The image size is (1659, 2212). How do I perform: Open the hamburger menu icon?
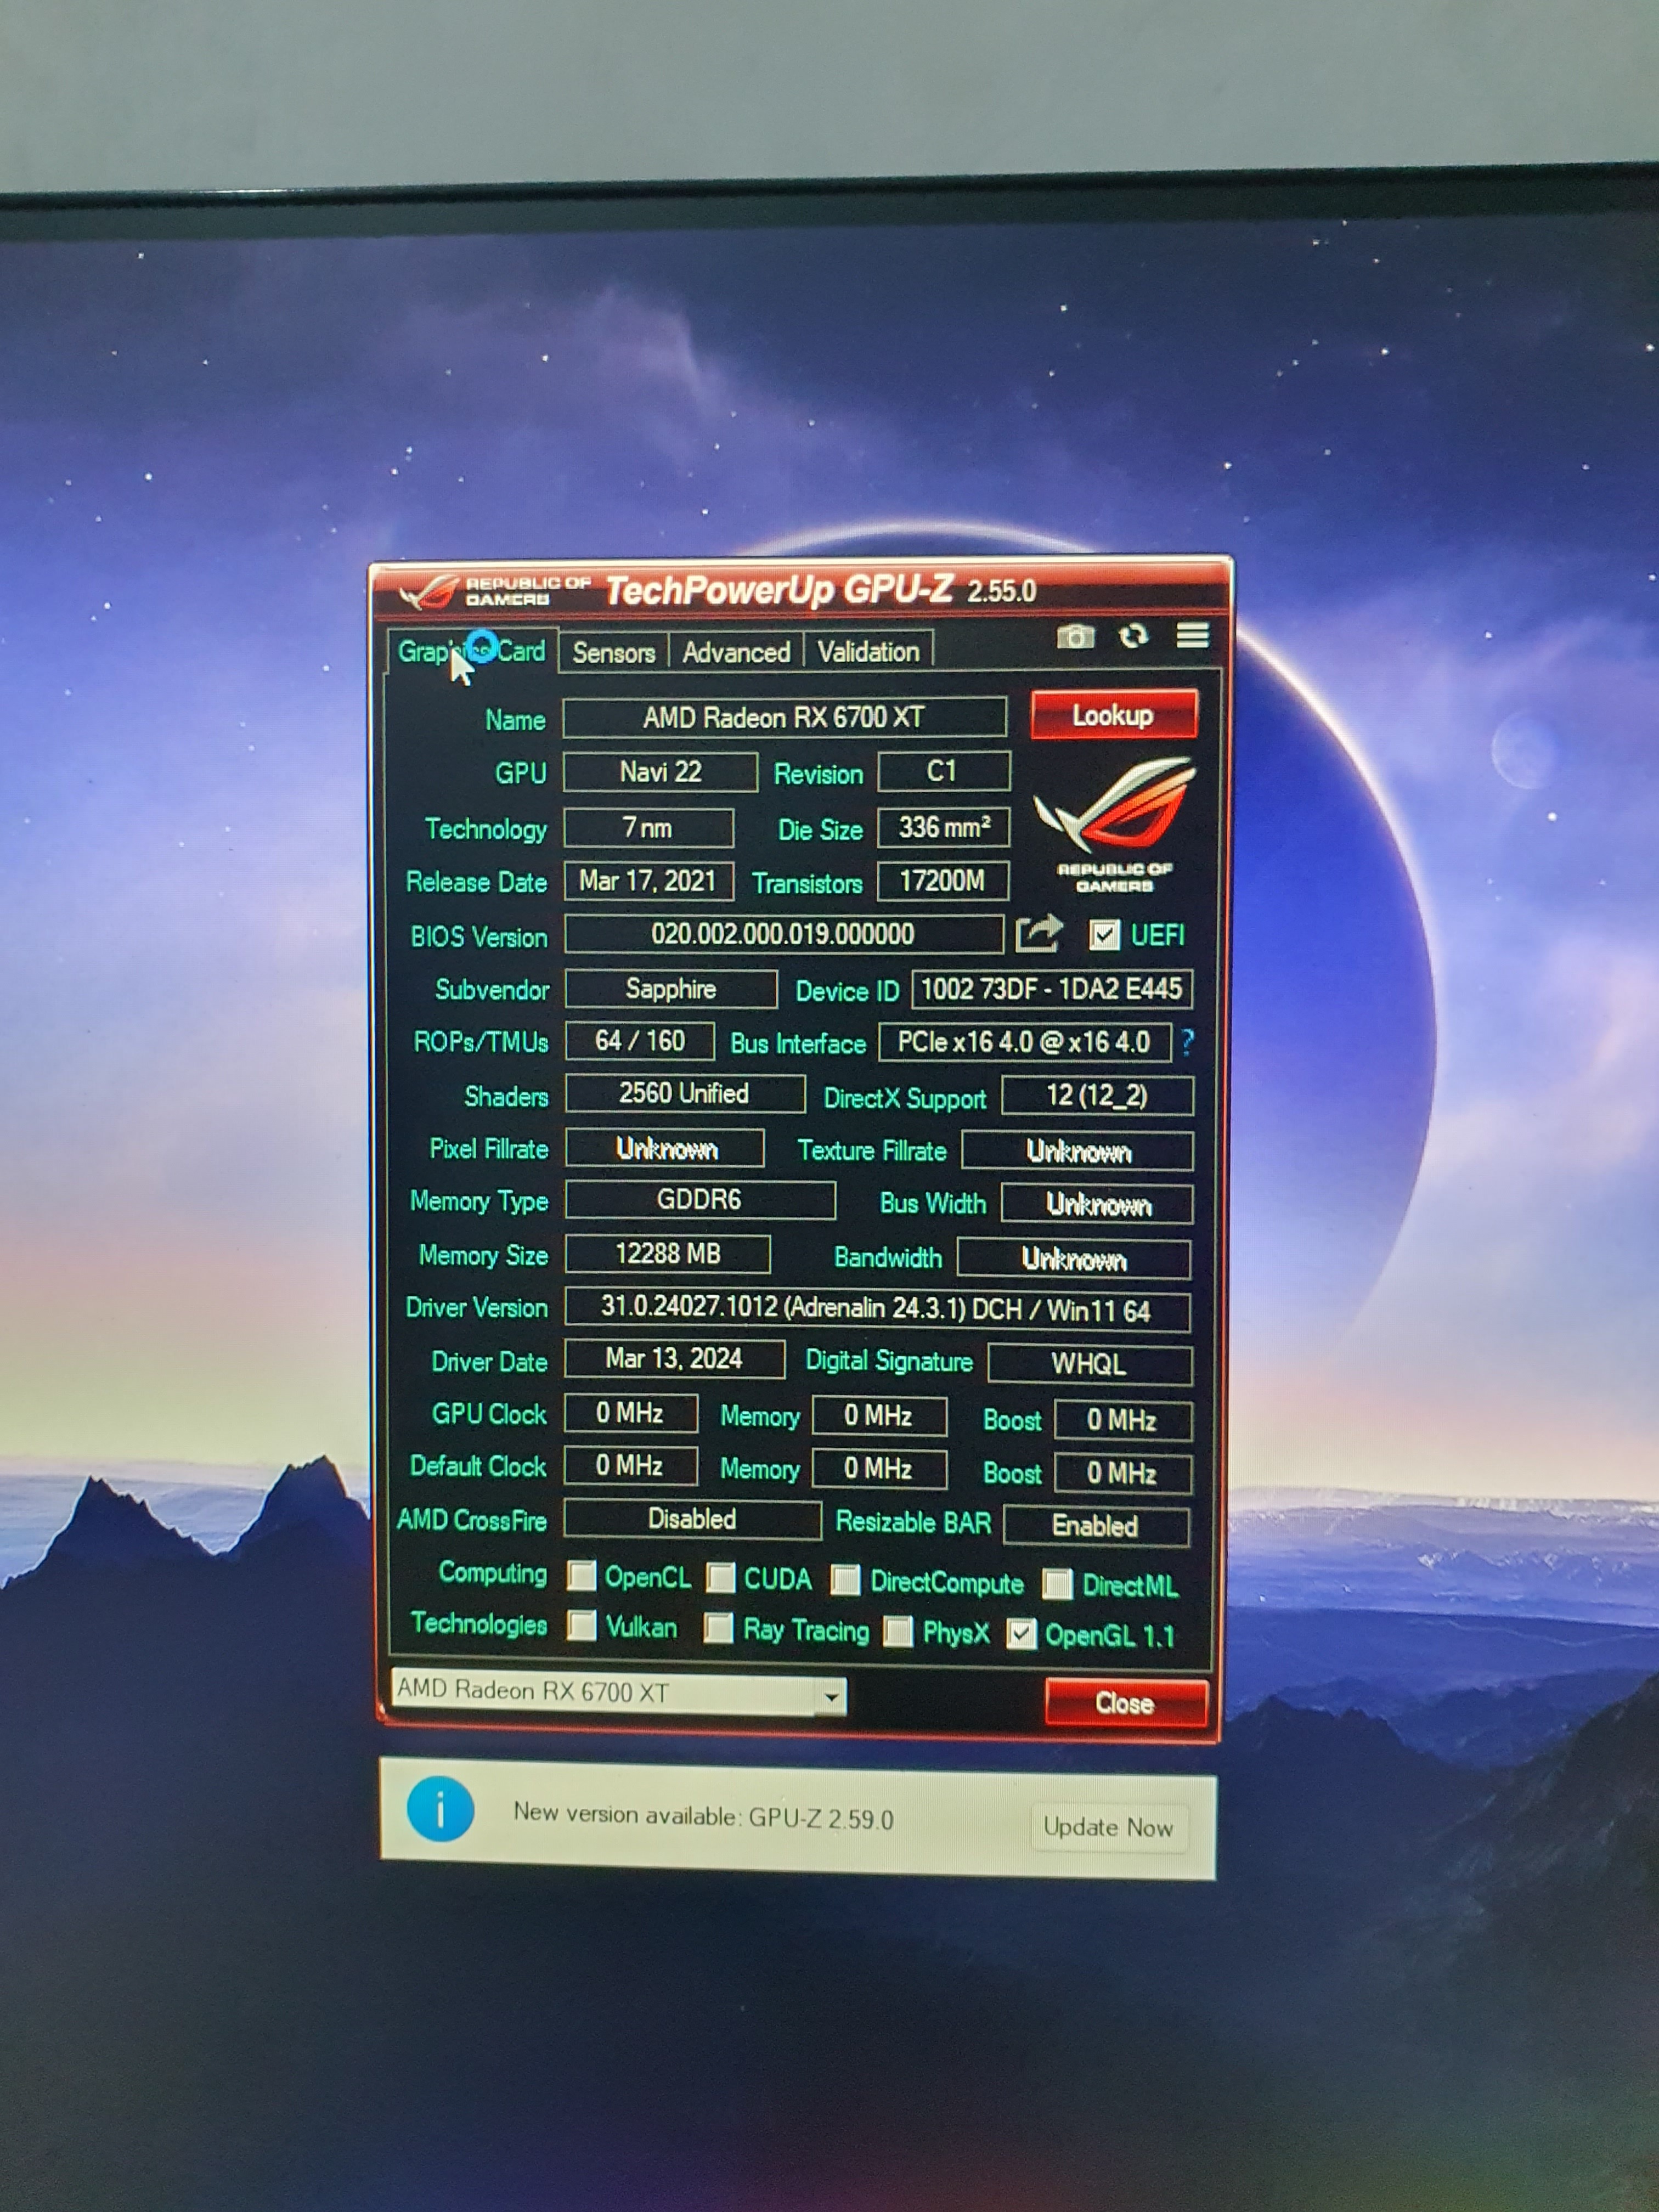pyautogui.click(x=1192, y=635)
